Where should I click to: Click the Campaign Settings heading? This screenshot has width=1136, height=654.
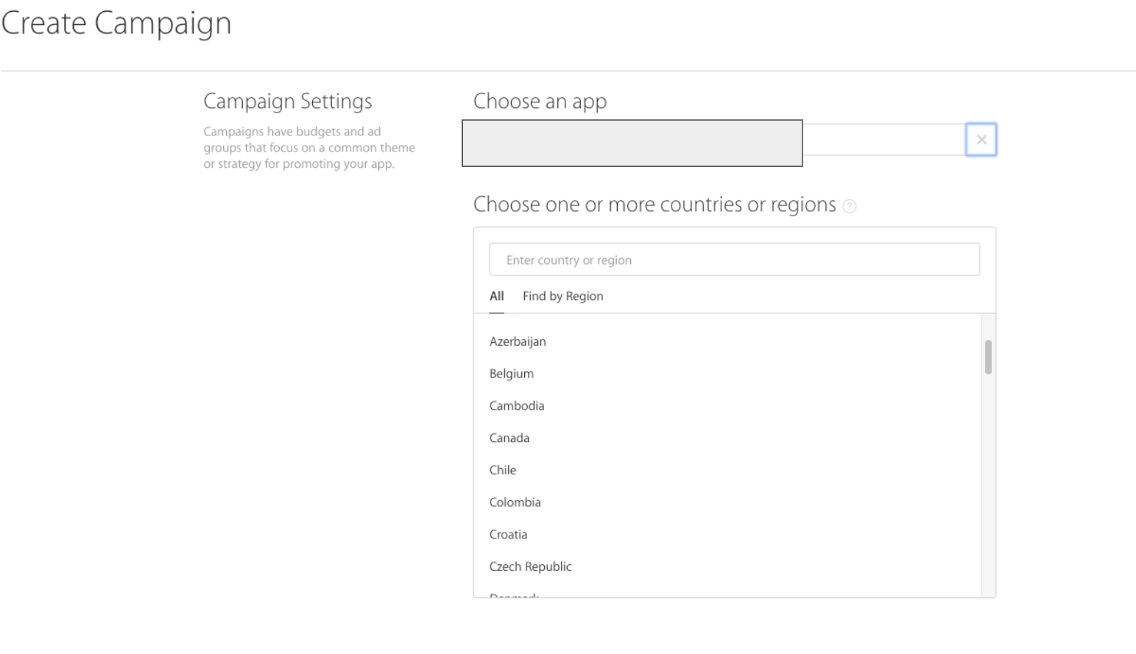point(287,102)
